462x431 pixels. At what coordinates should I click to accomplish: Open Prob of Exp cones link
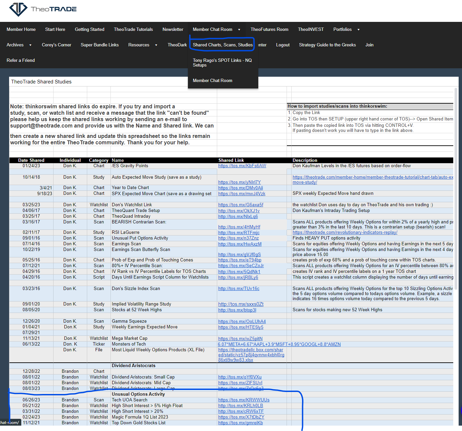240,260
